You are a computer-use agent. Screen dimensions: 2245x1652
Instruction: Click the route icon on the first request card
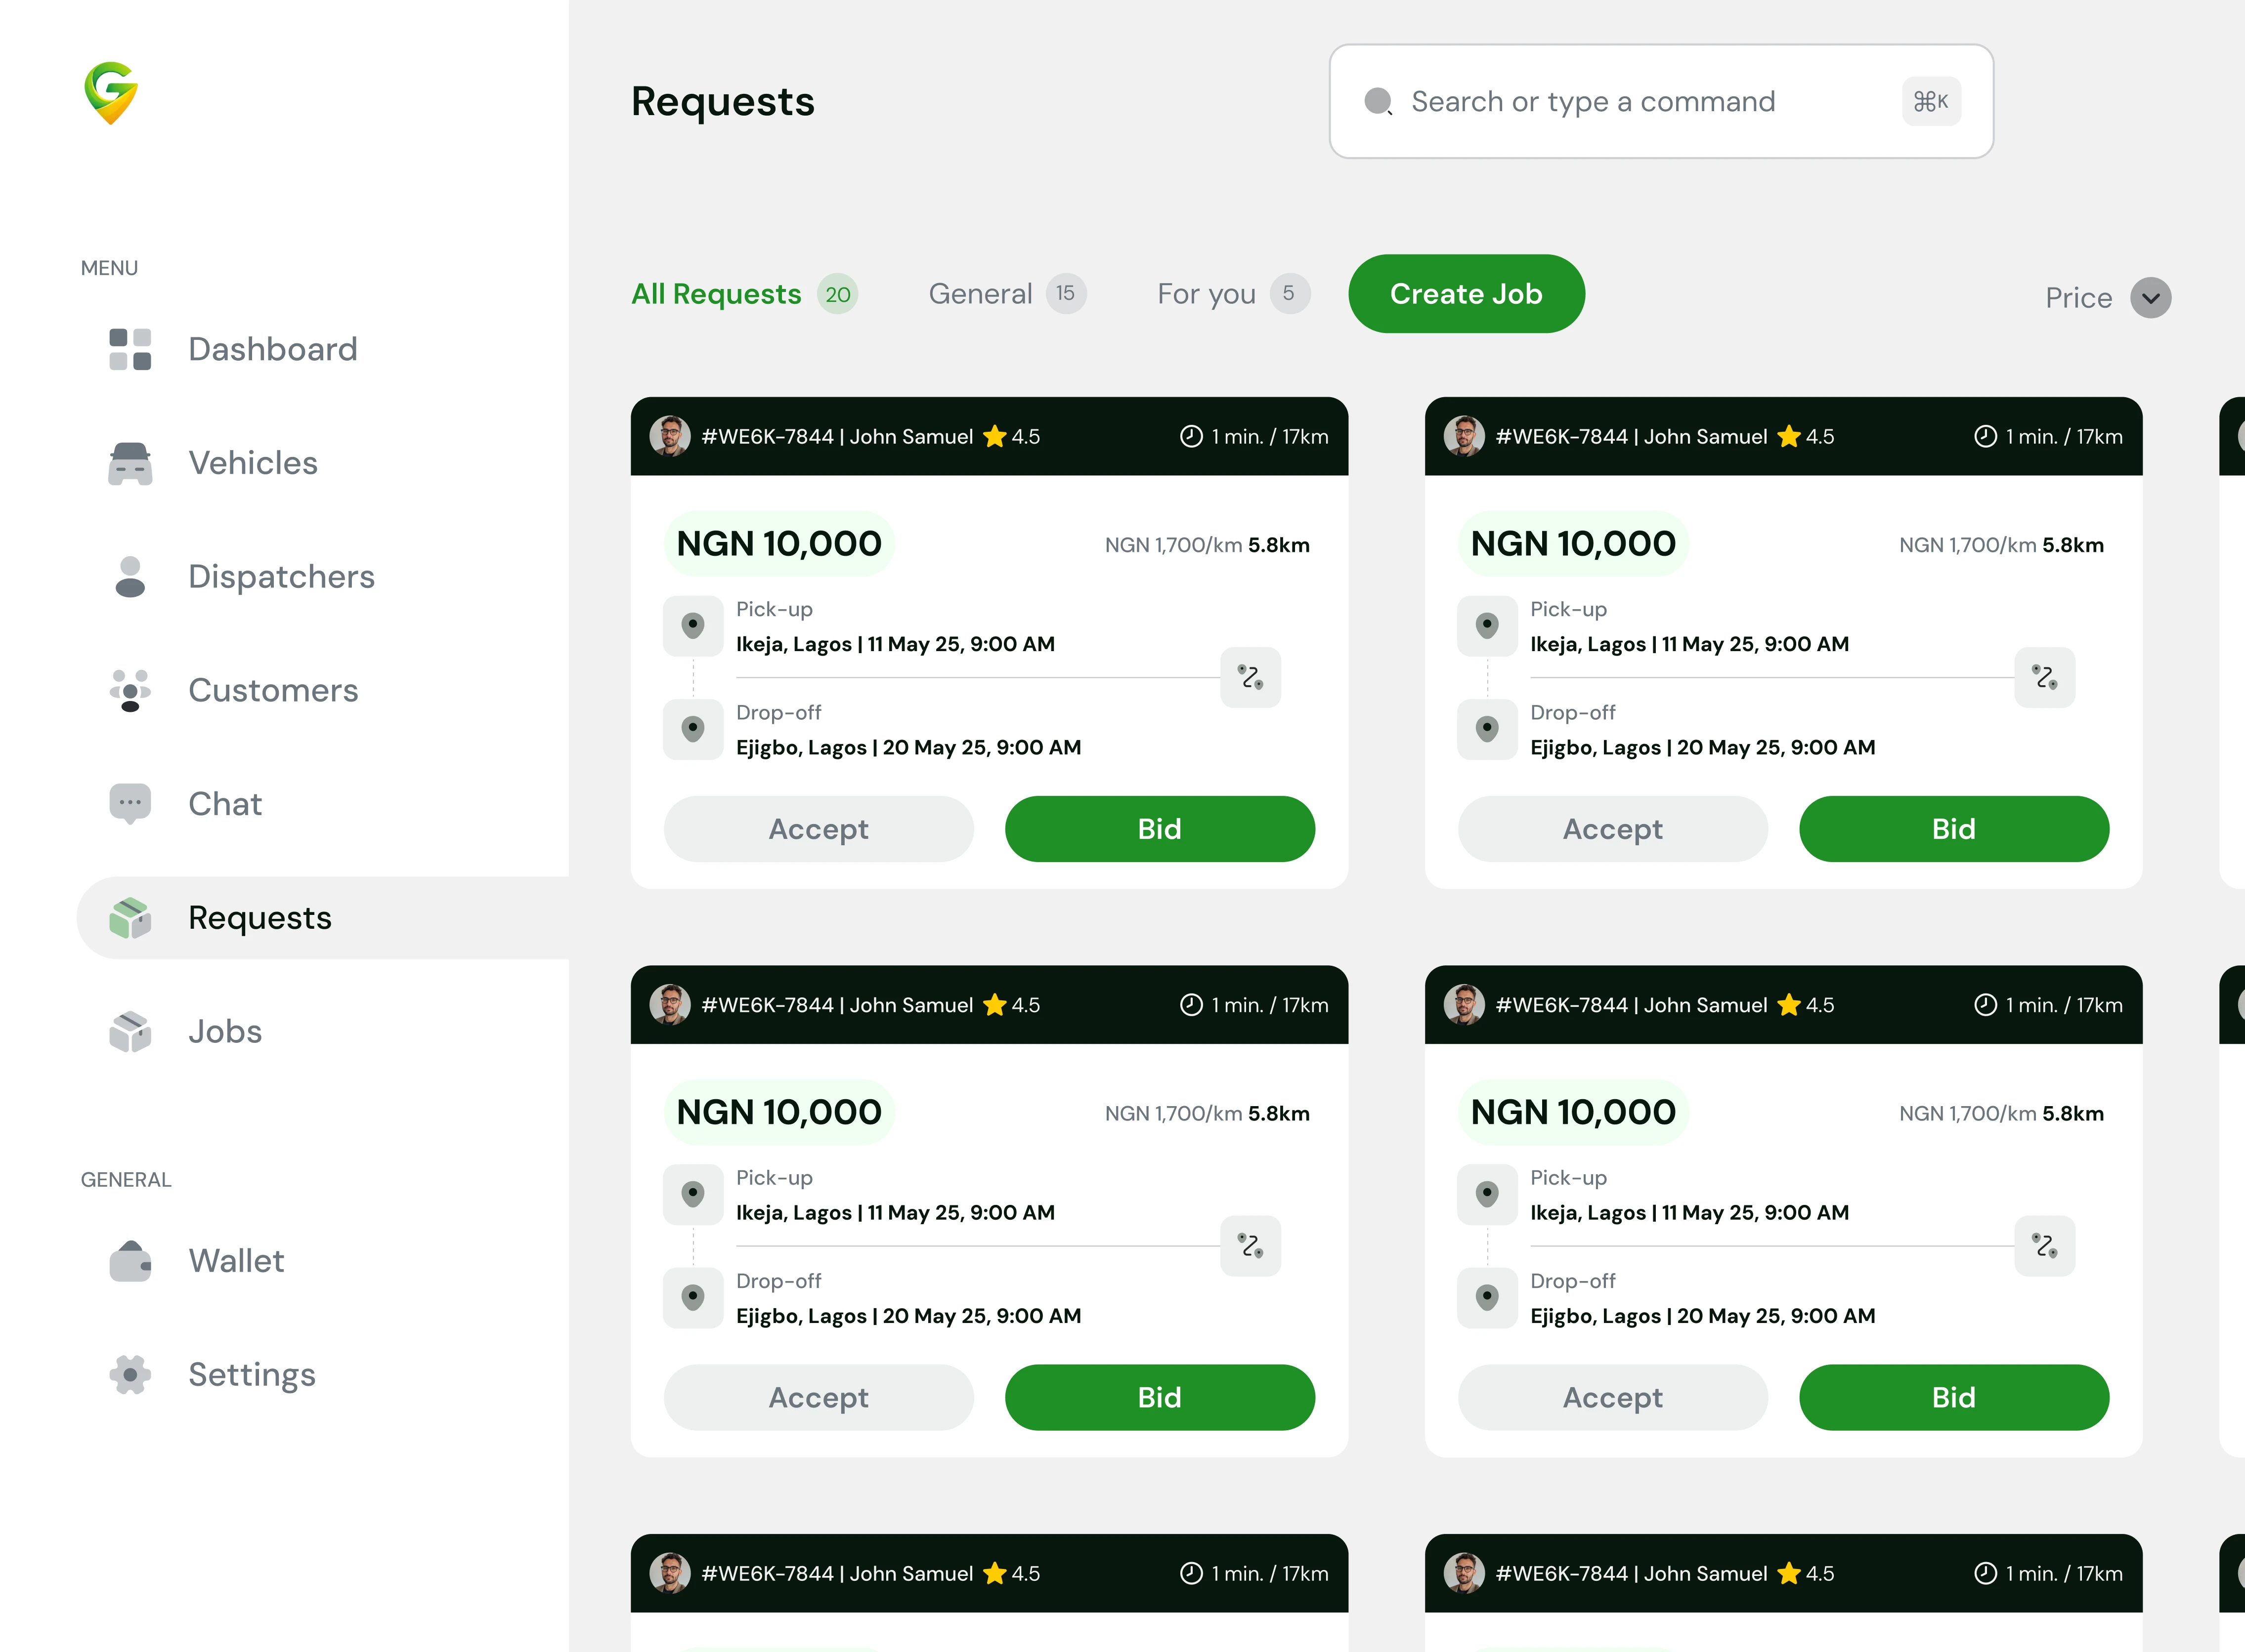point(1251,678)
